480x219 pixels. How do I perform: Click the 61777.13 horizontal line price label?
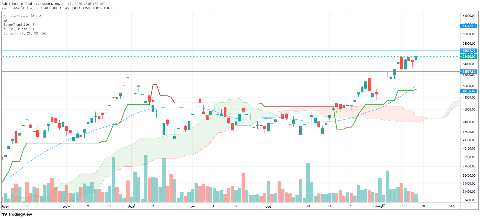(x=469, y=26)
